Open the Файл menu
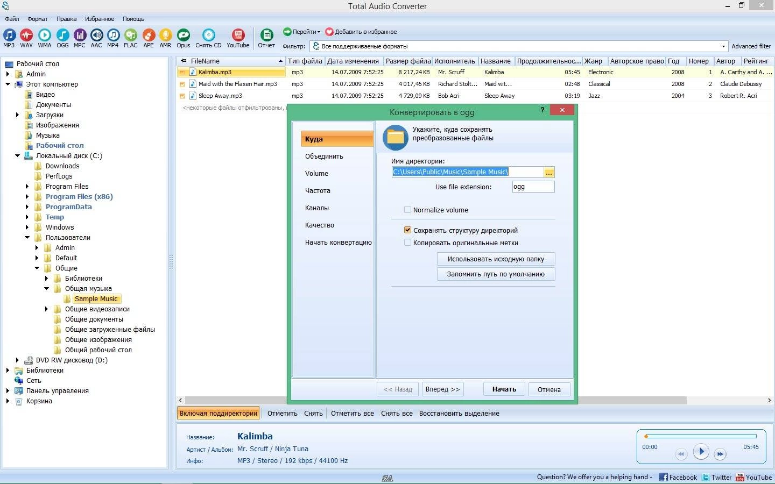 (12, 19)
